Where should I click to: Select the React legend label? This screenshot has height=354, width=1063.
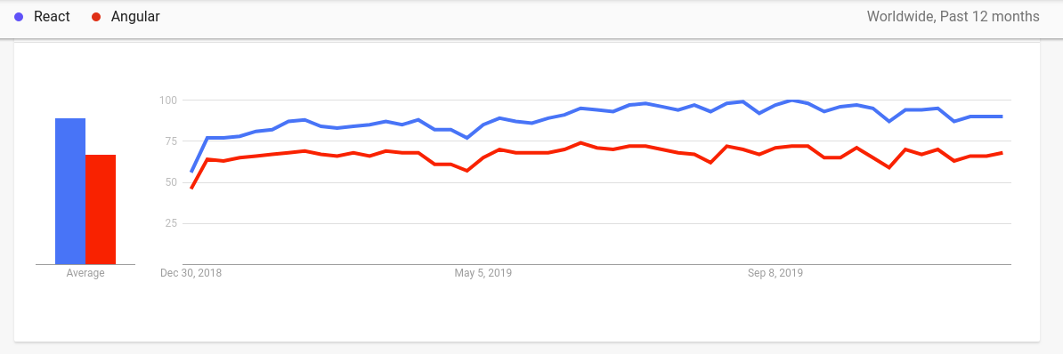point(53,17)
